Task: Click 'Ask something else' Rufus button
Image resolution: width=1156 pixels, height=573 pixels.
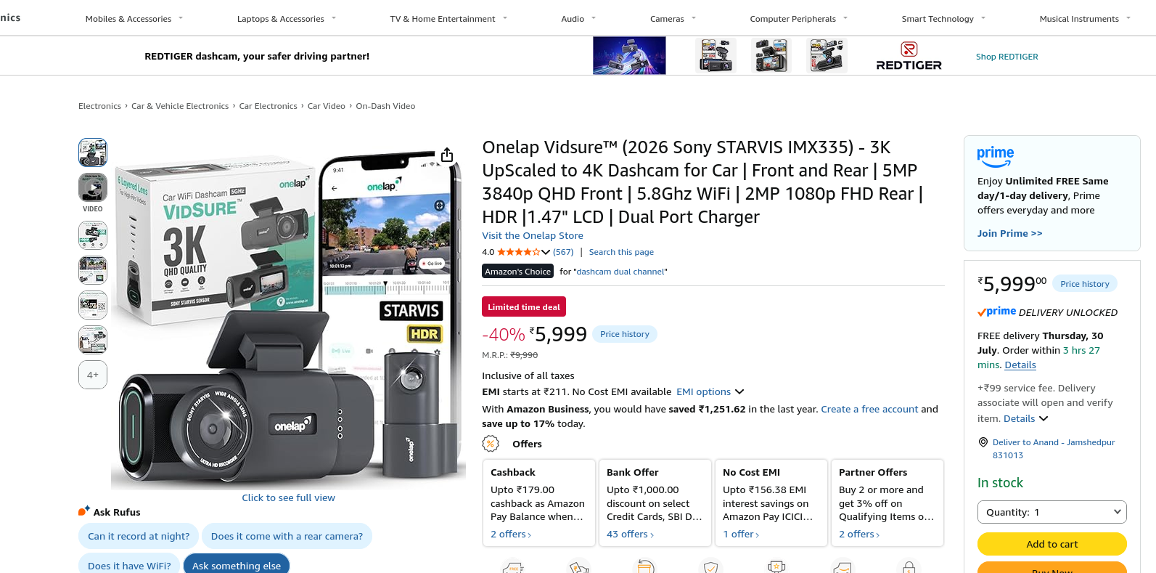Action: tap(237, 564)
